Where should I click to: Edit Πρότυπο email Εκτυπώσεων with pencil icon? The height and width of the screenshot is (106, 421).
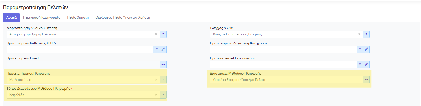click(366, 64)
